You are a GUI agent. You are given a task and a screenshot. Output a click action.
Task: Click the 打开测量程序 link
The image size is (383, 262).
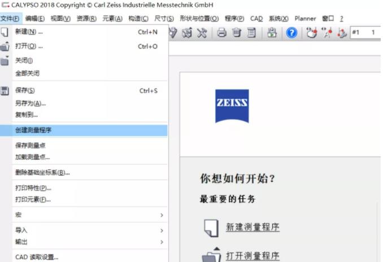coord(253,256)
